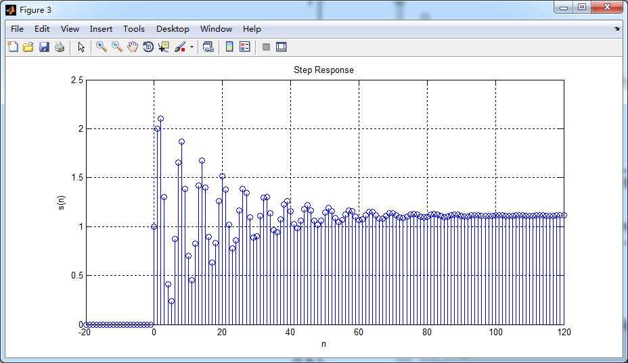Click the MATLAB logo in the title bar
Image resolution: width=628 pixels, height=363 pixels.
(x=11, y=9)
